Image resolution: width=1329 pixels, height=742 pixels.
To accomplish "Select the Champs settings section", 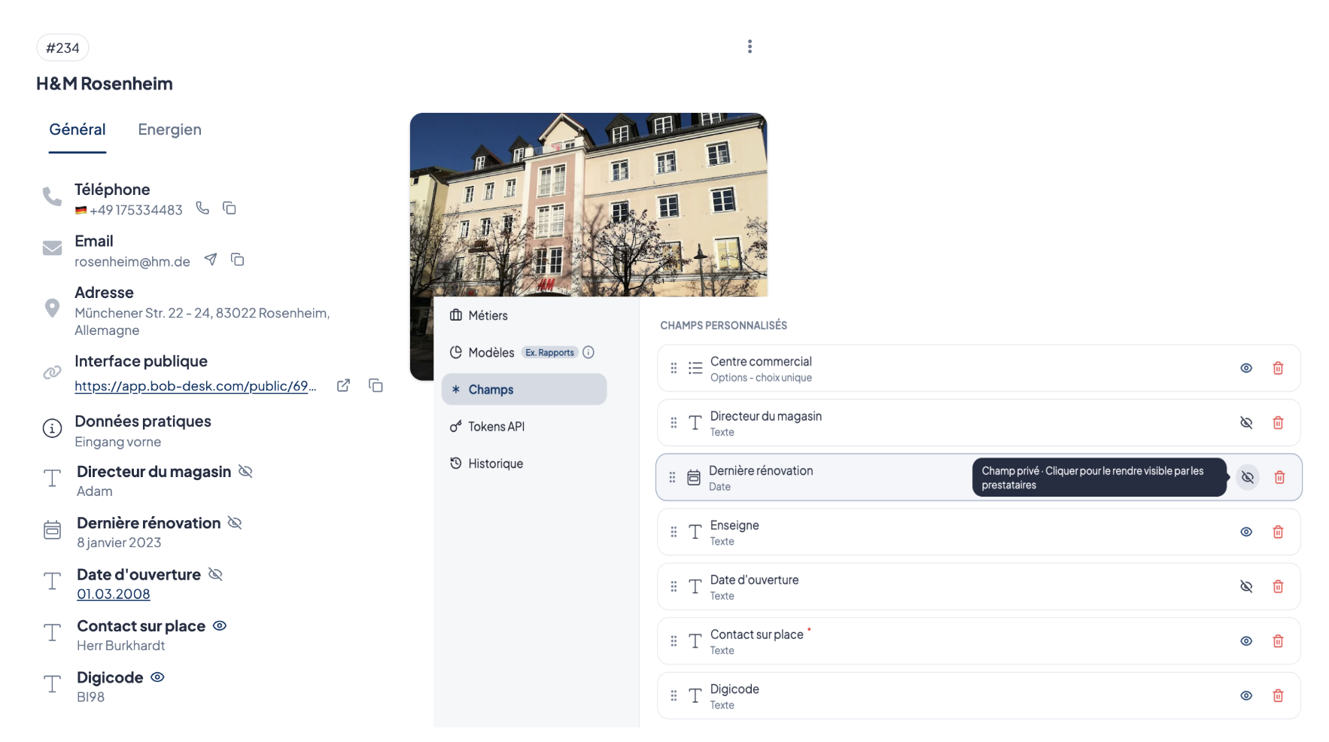I will (x=525, y=389).
